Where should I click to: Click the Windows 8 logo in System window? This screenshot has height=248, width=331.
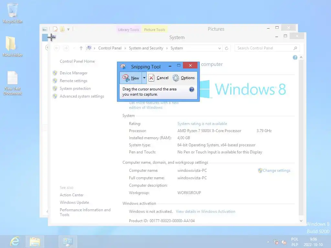tap(243, 89)
